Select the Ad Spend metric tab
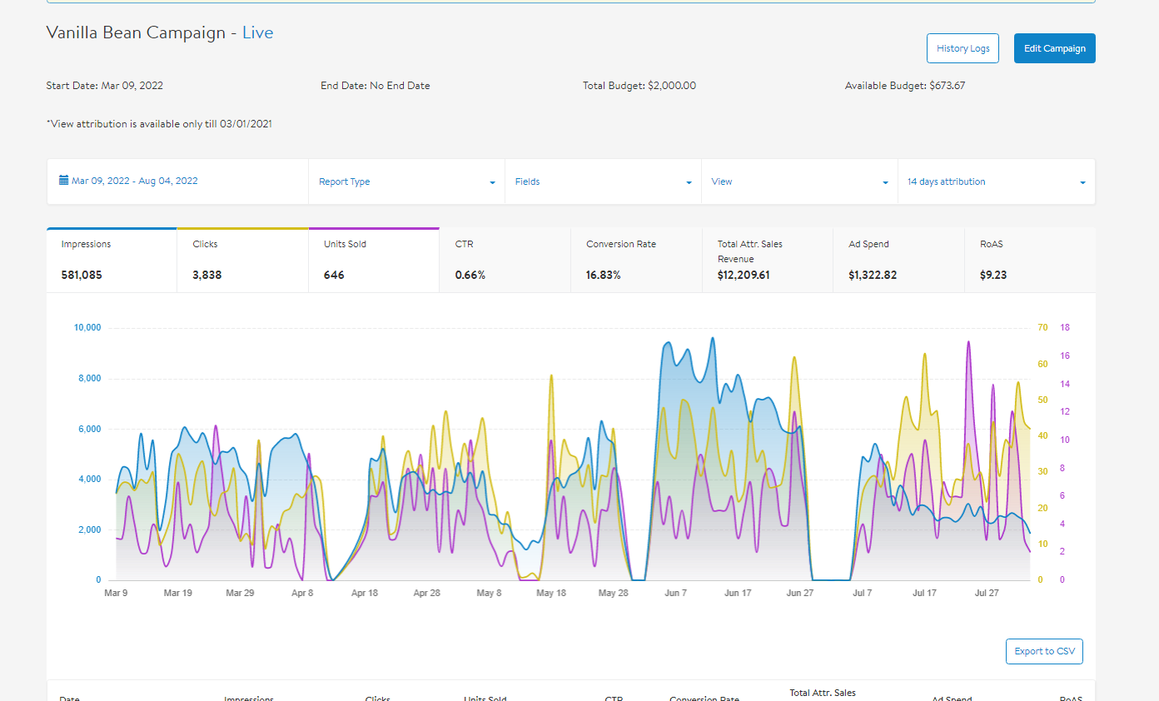This screenshot has height=701, width=1159. click(x=899, y=260)
